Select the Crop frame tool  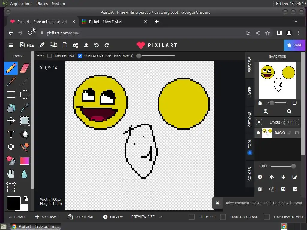pyautogui.click(x=11, y=187)
